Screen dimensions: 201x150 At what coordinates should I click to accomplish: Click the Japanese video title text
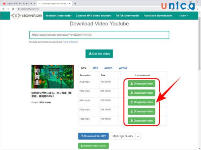click(51, 94)
